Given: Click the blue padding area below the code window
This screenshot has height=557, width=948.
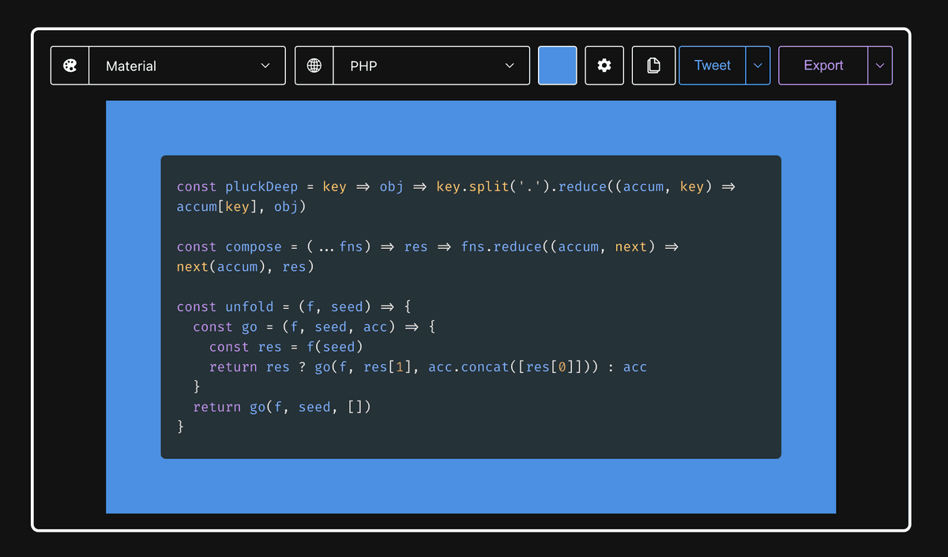Looking at the screenshot, I should click(471, 486).
